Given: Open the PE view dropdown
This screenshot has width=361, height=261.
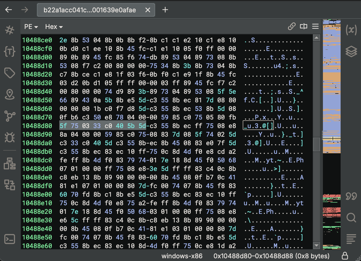Looking at the screenshot, I should click(31, 27).
